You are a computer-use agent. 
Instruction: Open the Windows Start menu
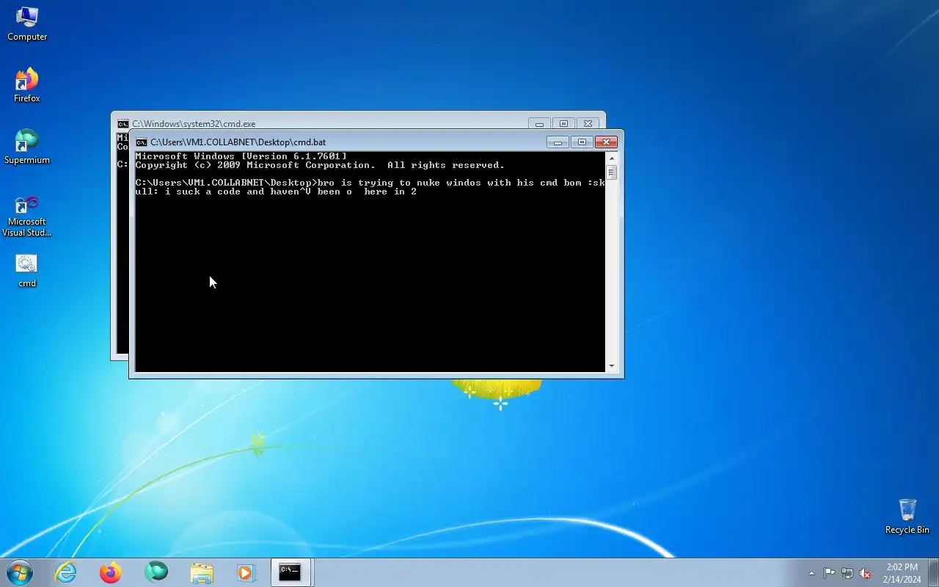20,572
